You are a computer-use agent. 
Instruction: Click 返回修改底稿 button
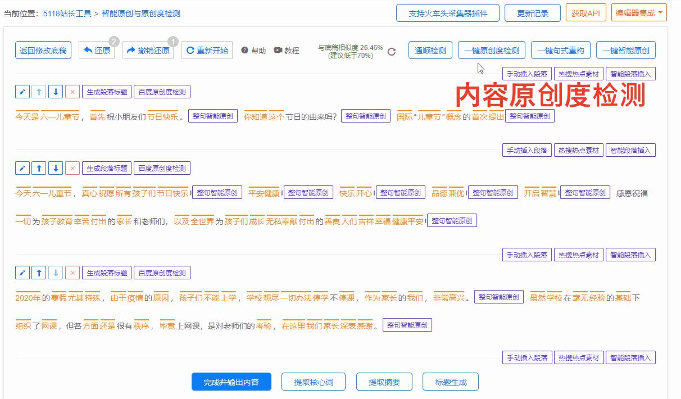point(43,51)
